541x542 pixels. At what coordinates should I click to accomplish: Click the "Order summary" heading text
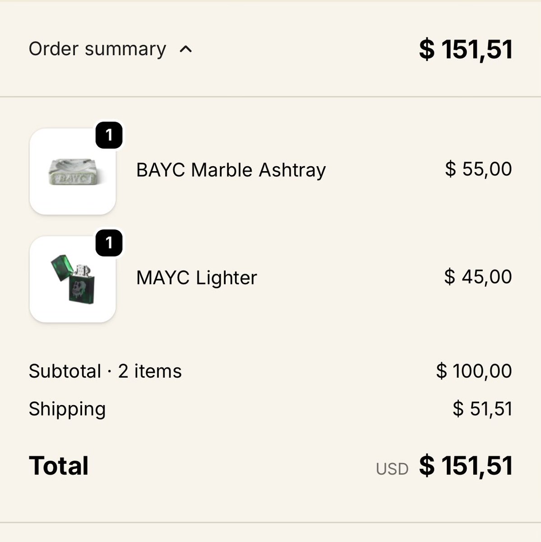tap(97, 49)
